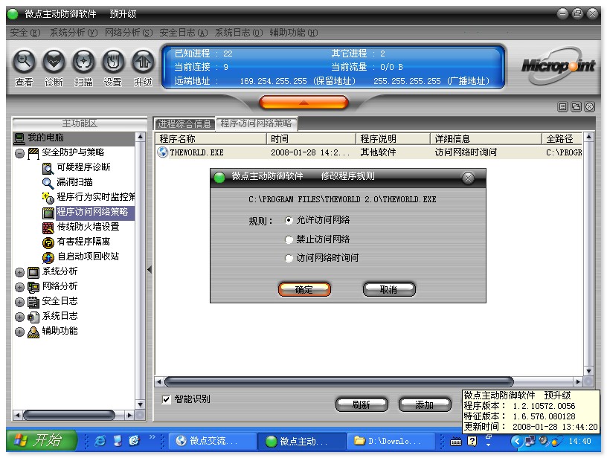Click the 自启动项回收站 icon
This screenshot has width=607, height=458.
point(48,257)
